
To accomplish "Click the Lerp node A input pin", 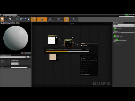I will pos(66,42).
